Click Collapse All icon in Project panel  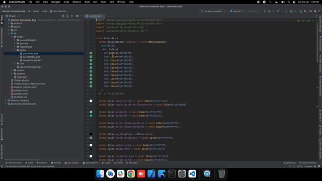(x=71, y=16)
